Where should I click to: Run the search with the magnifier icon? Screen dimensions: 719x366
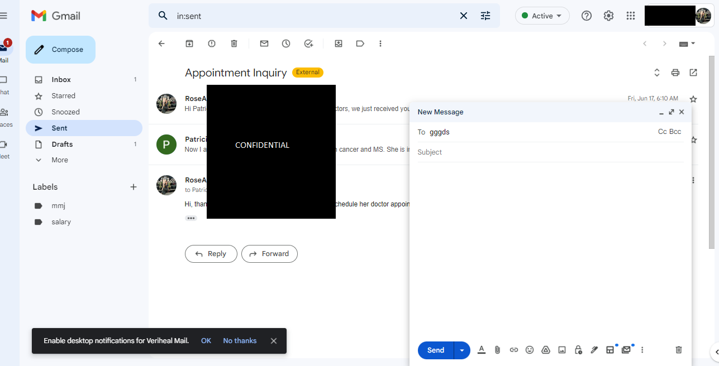click(x=163, y=16)
